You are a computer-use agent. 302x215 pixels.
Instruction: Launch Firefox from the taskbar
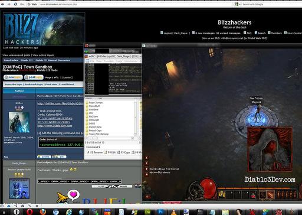tap(42, 211)
